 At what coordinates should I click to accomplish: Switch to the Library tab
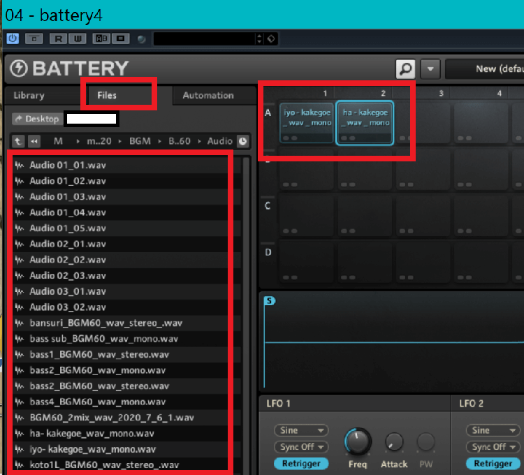coord(29,96)
